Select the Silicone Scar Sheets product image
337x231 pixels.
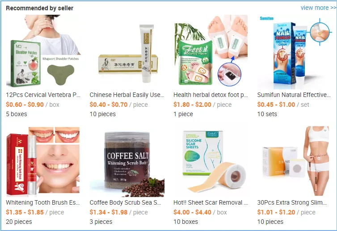click(x=211, y=161)
